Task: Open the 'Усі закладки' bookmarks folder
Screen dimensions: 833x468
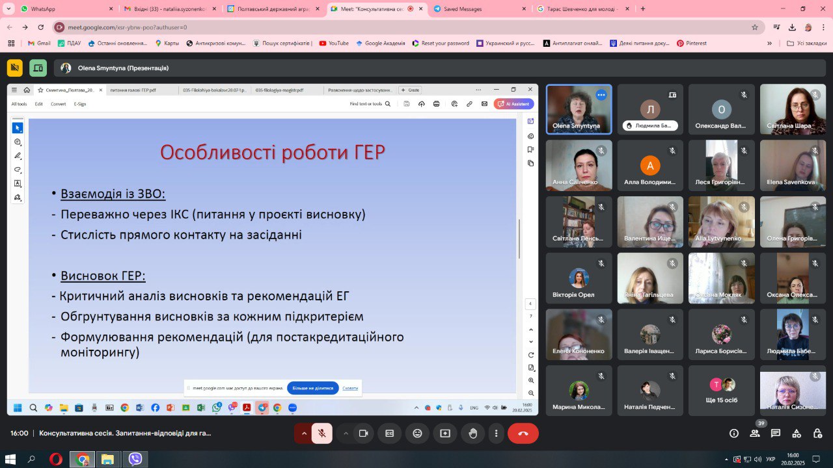Action: 807,44
